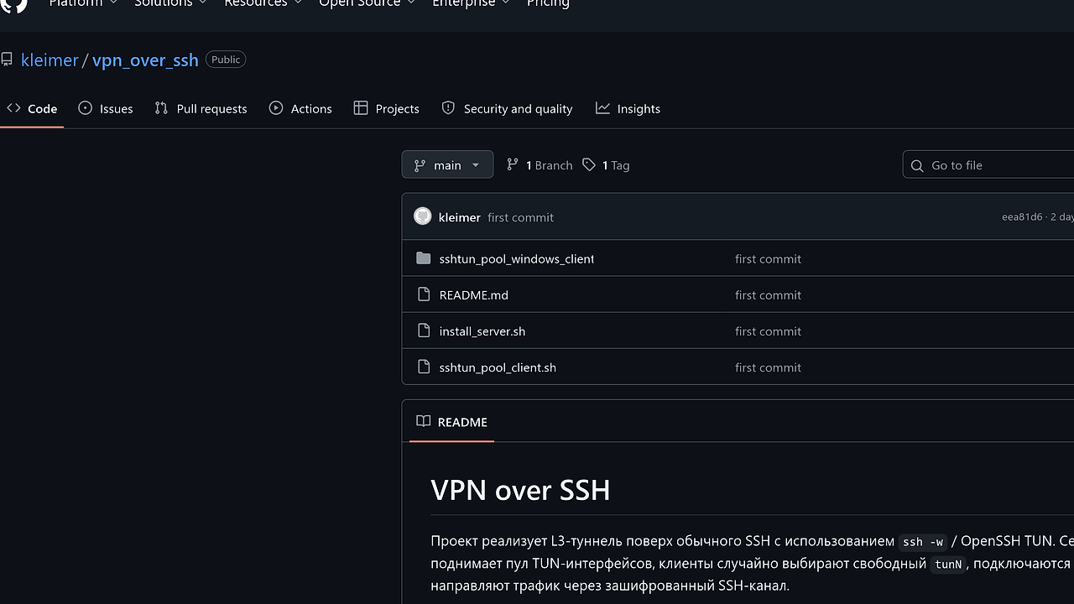The width and height of the screenshot is (1074, 604).
Task: Click the tag icon next to 1 Tag
Action: [589, 165]
